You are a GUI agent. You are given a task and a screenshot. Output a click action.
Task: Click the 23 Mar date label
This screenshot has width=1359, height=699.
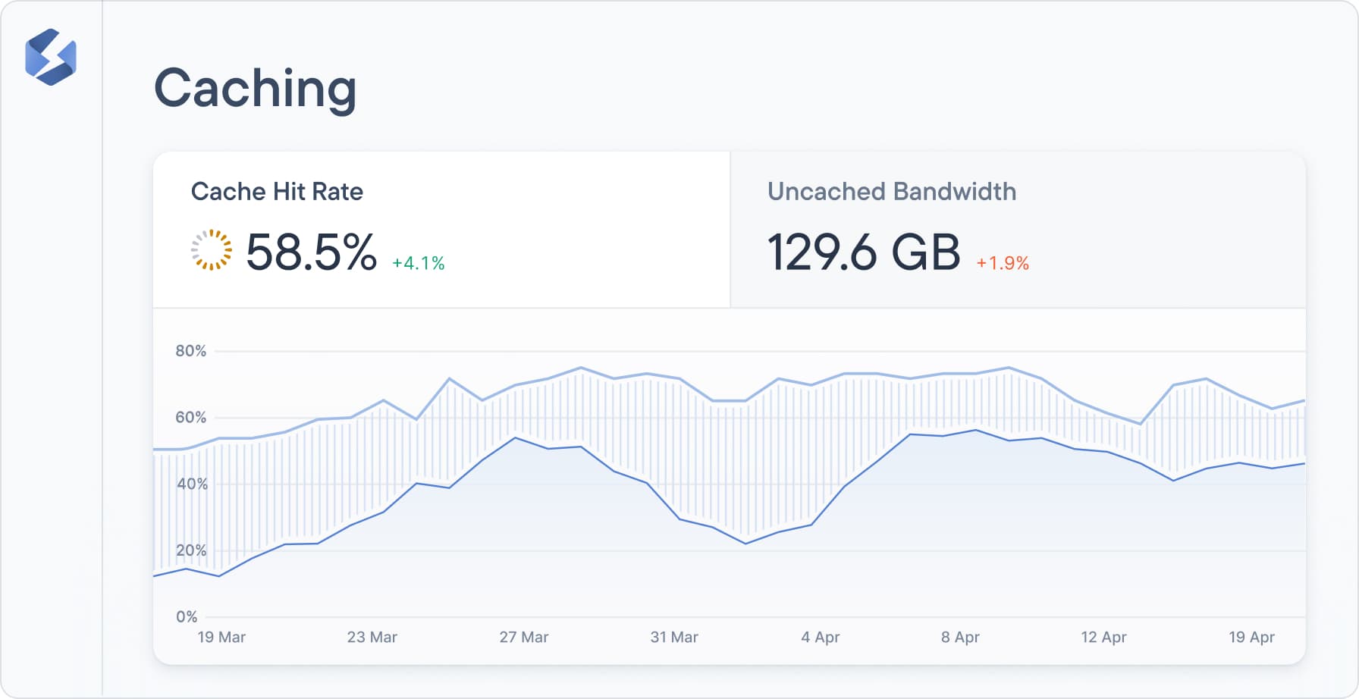372,637
